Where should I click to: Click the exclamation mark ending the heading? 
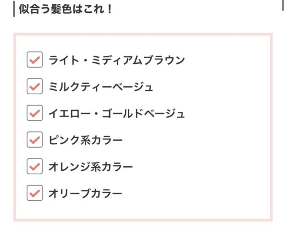click(x=110, y=9)
